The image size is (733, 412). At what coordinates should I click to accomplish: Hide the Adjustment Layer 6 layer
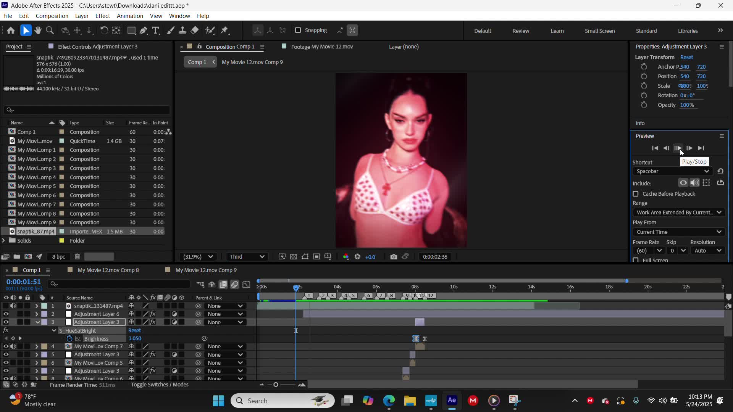tap(6, 314)
